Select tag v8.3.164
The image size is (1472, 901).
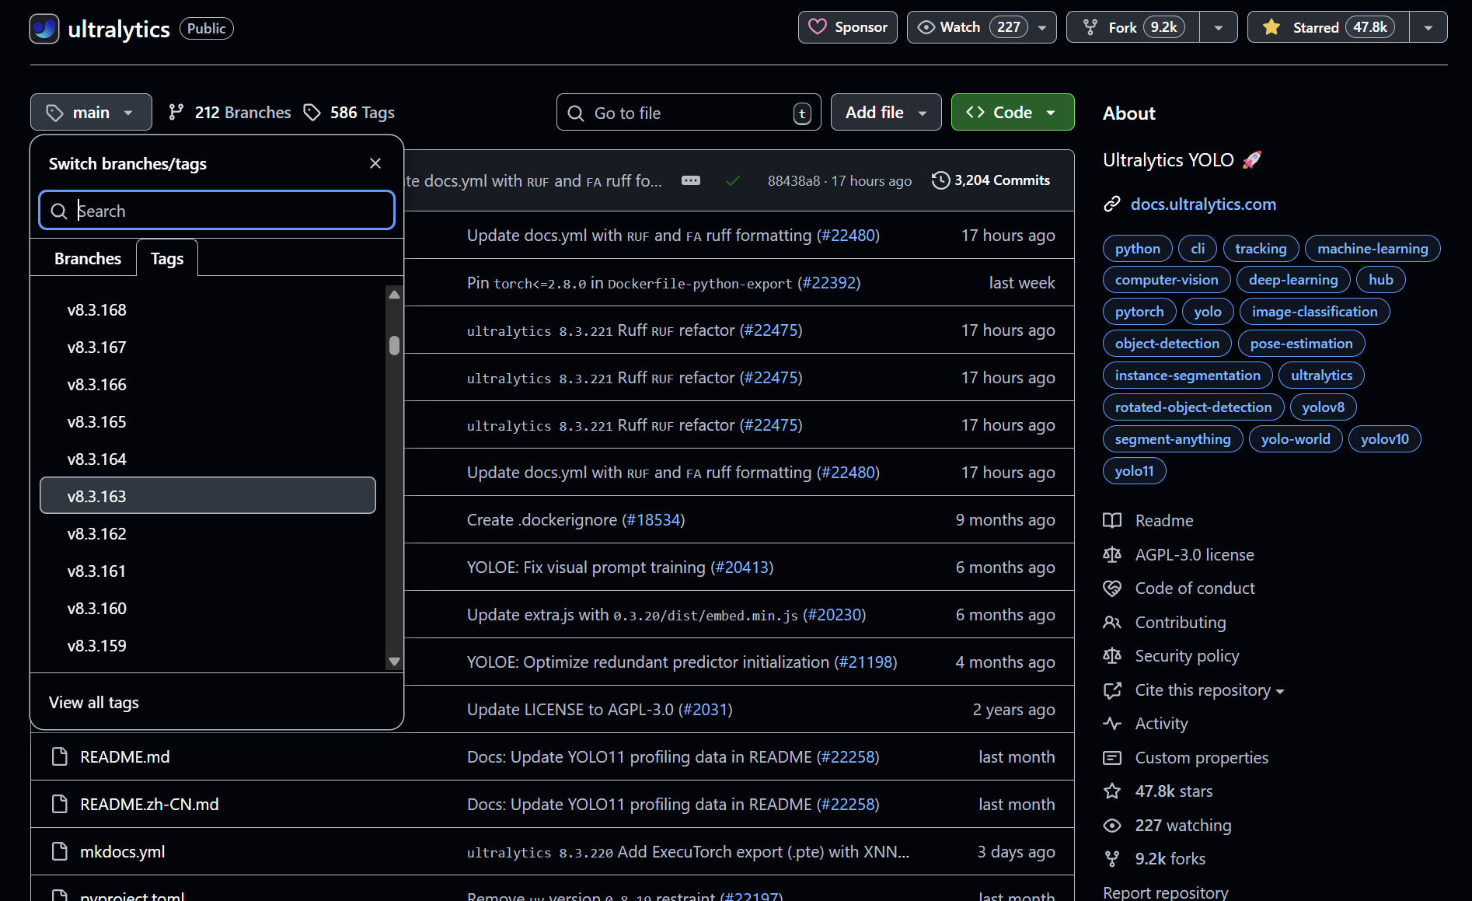[x=208, y=459]
